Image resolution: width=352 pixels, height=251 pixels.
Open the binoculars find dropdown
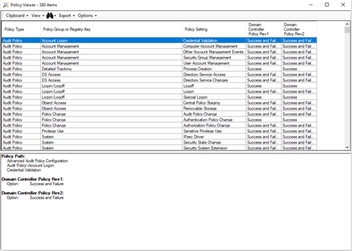pos(51,15)
